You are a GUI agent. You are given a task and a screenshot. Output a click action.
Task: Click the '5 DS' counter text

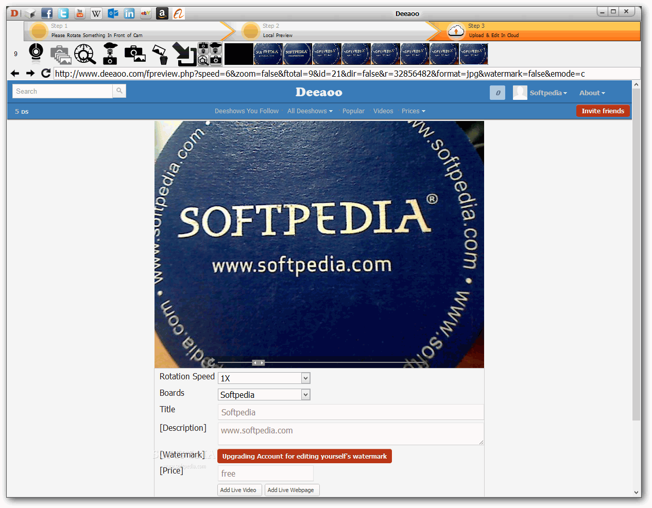(22, 112)
